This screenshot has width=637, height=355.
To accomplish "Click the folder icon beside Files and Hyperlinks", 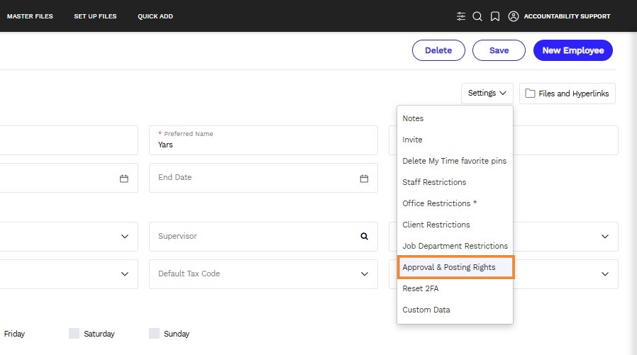I will 530,94.
